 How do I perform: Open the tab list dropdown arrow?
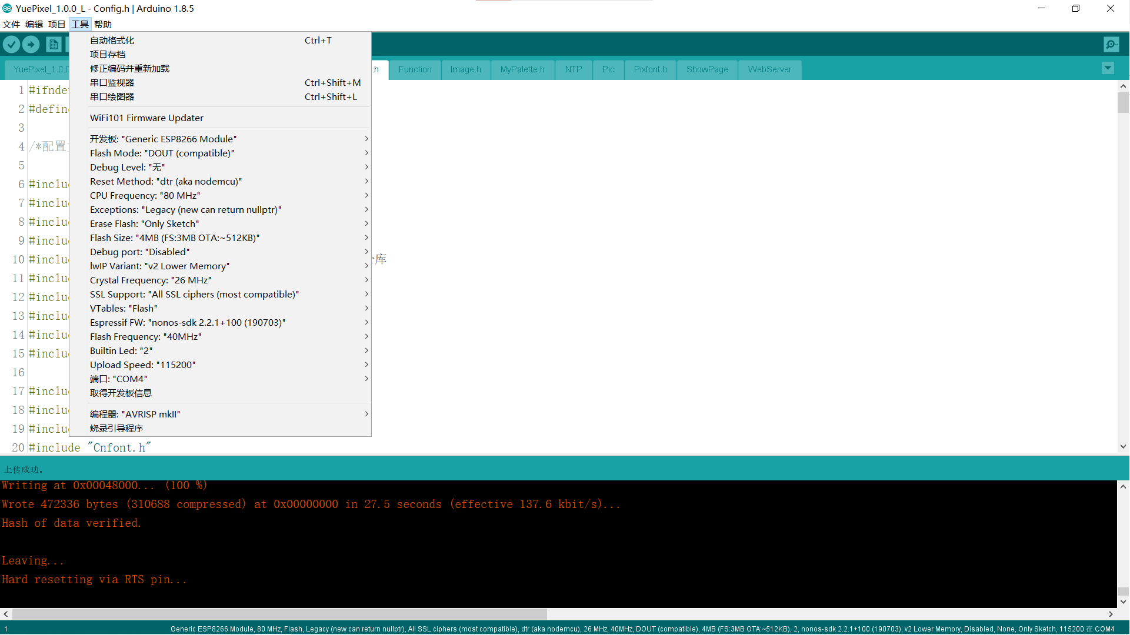[x=1108, y=68]
